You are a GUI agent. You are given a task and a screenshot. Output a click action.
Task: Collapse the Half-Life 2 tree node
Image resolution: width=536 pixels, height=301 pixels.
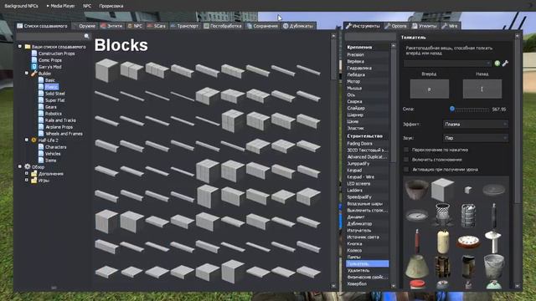(x=27, y=140)
